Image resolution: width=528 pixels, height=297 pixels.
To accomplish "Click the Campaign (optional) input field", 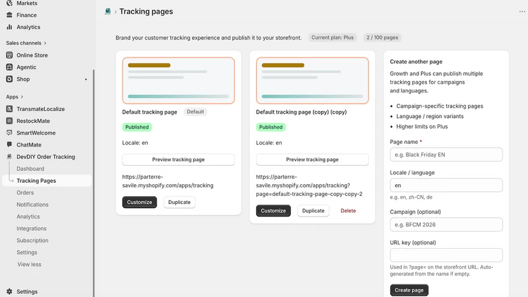I will [446, 224].
